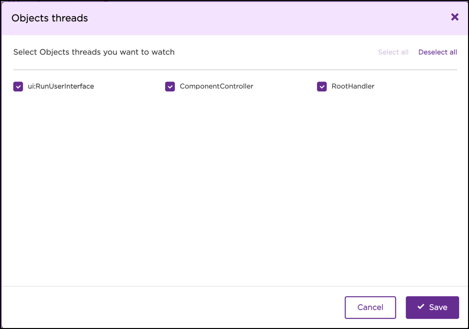Toggle the checkmark next to RootHandler
469x329 pixels.
pos(322,86)
